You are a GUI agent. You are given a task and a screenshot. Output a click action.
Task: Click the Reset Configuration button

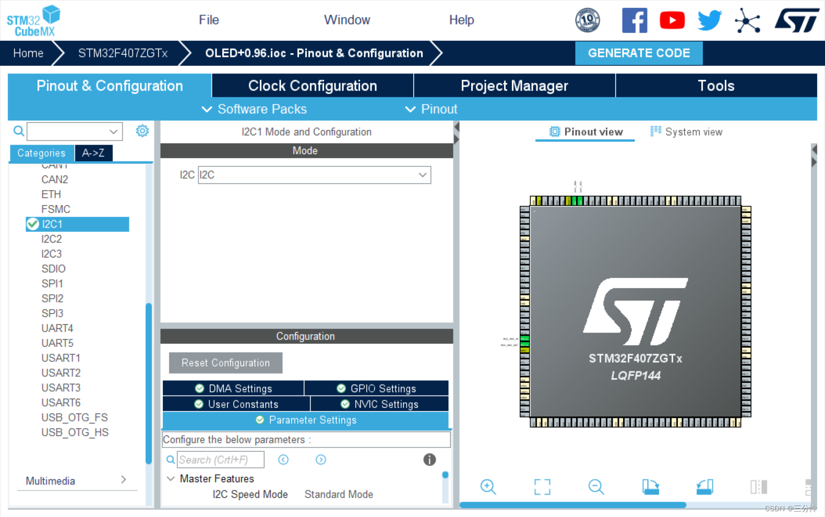225,363
